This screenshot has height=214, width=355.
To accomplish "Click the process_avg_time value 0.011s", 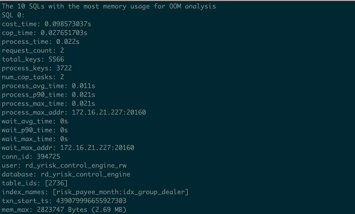I will pos(83,86).
